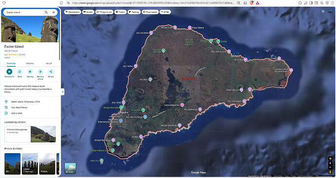
Task: Open the Videos thumbnail
Action: point(47,164)
